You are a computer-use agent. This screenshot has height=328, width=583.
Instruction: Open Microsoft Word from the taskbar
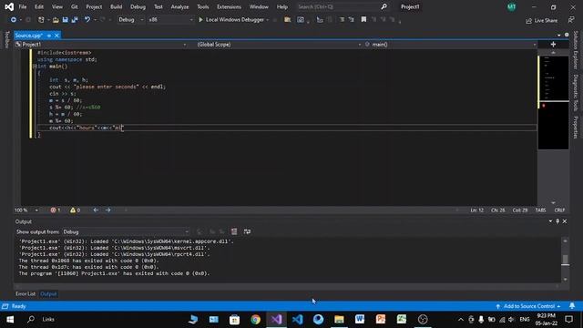click(360, 319)
